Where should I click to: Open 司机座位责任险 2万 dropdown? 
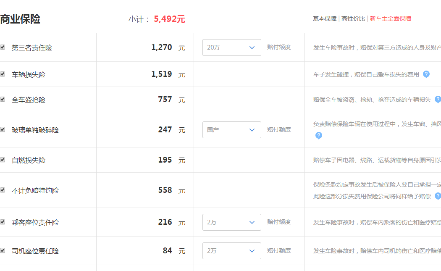coord(231,251)
